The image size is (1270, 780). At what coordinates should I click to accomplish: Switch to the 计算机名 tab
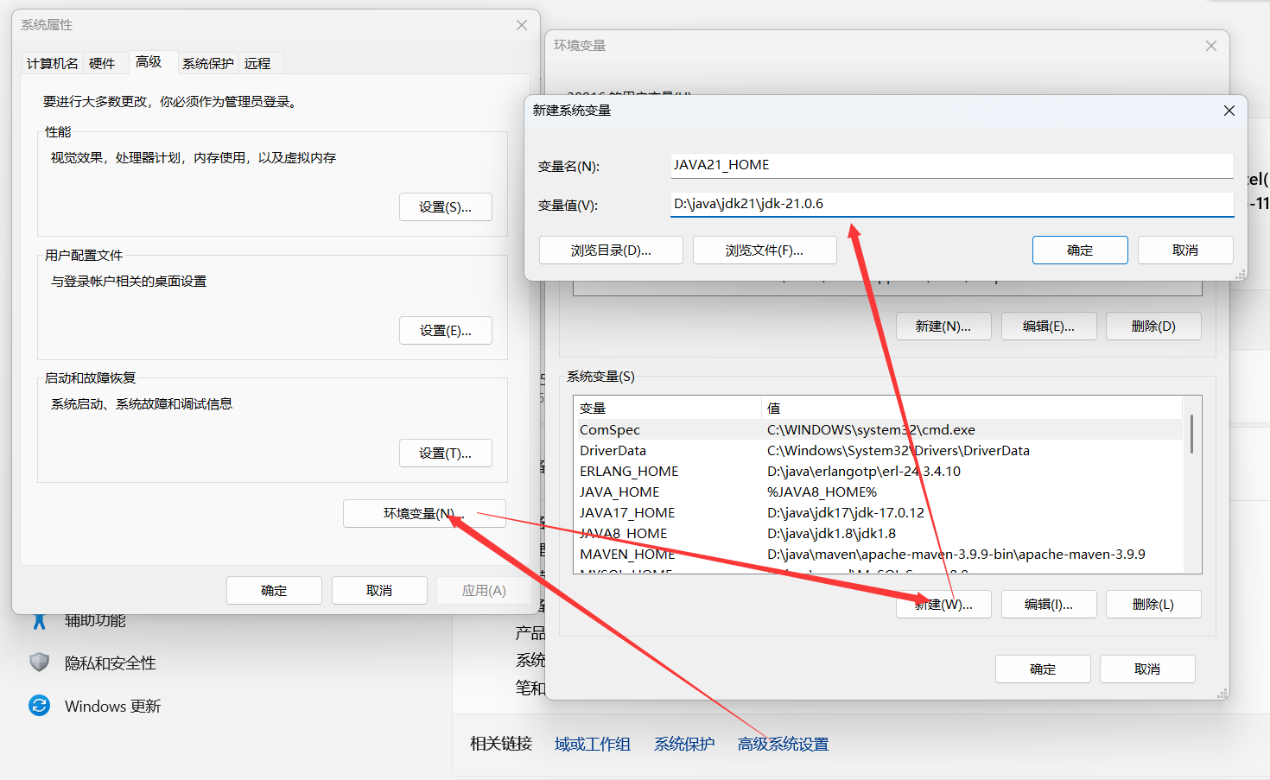(x=51, y=62)
